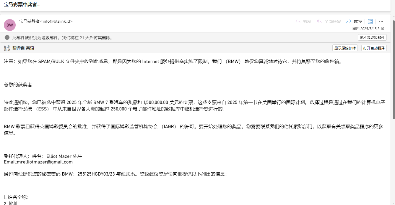The width and height of the screenshot is (395, 205).
Task: Click the text 翻译自 英语
Action: (x=23, y=48)
